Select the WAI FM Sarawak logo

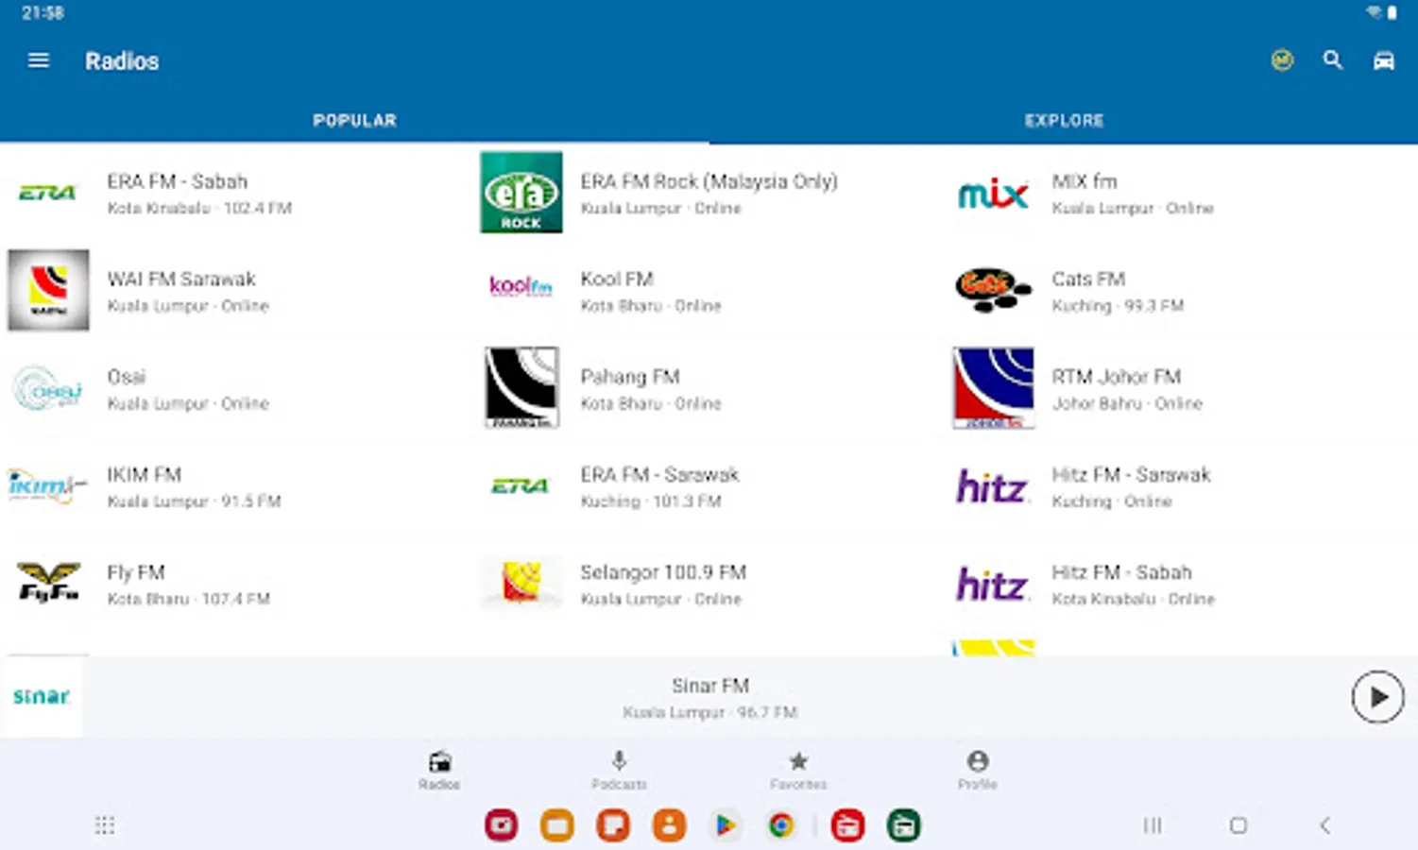tap(48, 290)
